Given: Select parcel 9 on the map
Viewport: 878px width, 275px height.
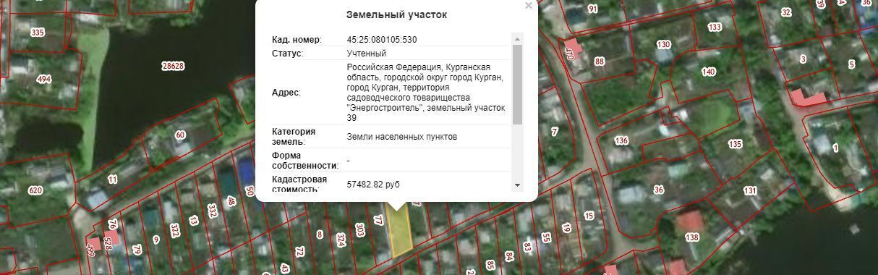Looking at the screenshot, I should click(x=155, y=240).
